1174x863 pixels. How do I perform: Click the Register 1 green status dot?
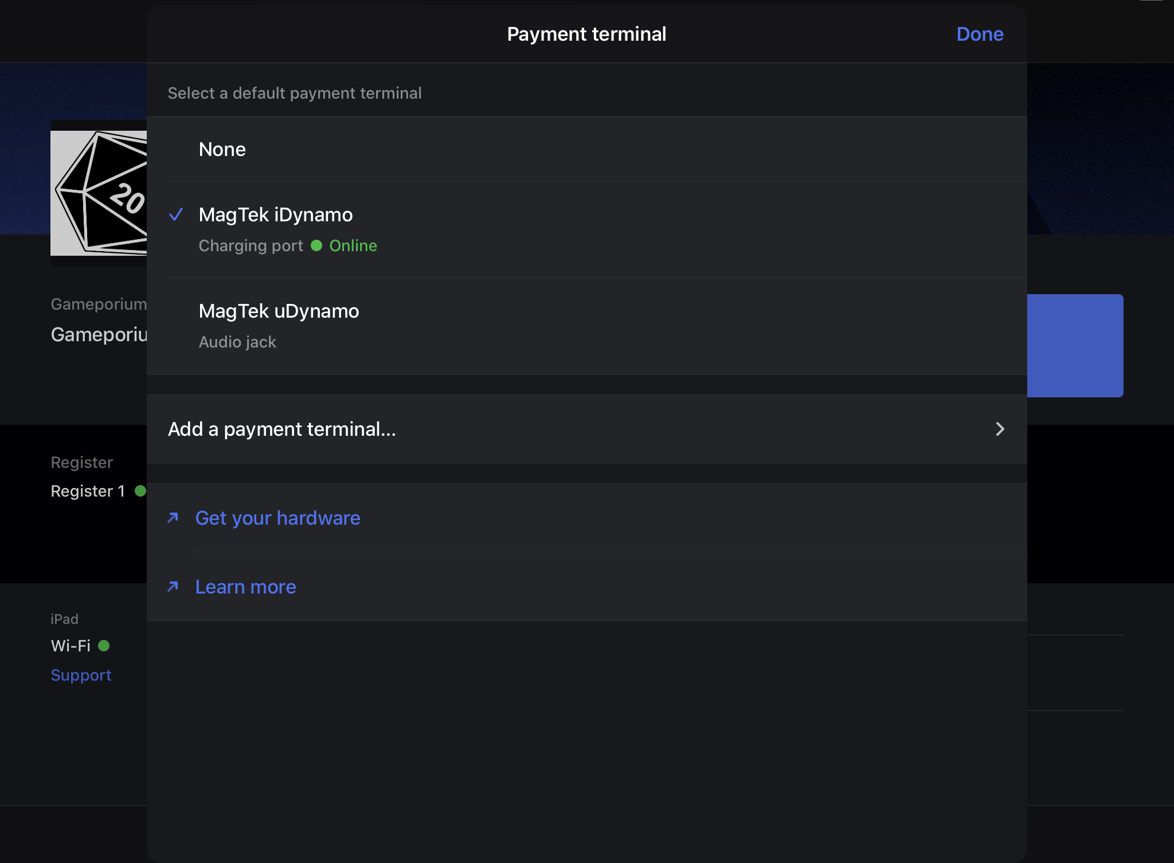140,491
